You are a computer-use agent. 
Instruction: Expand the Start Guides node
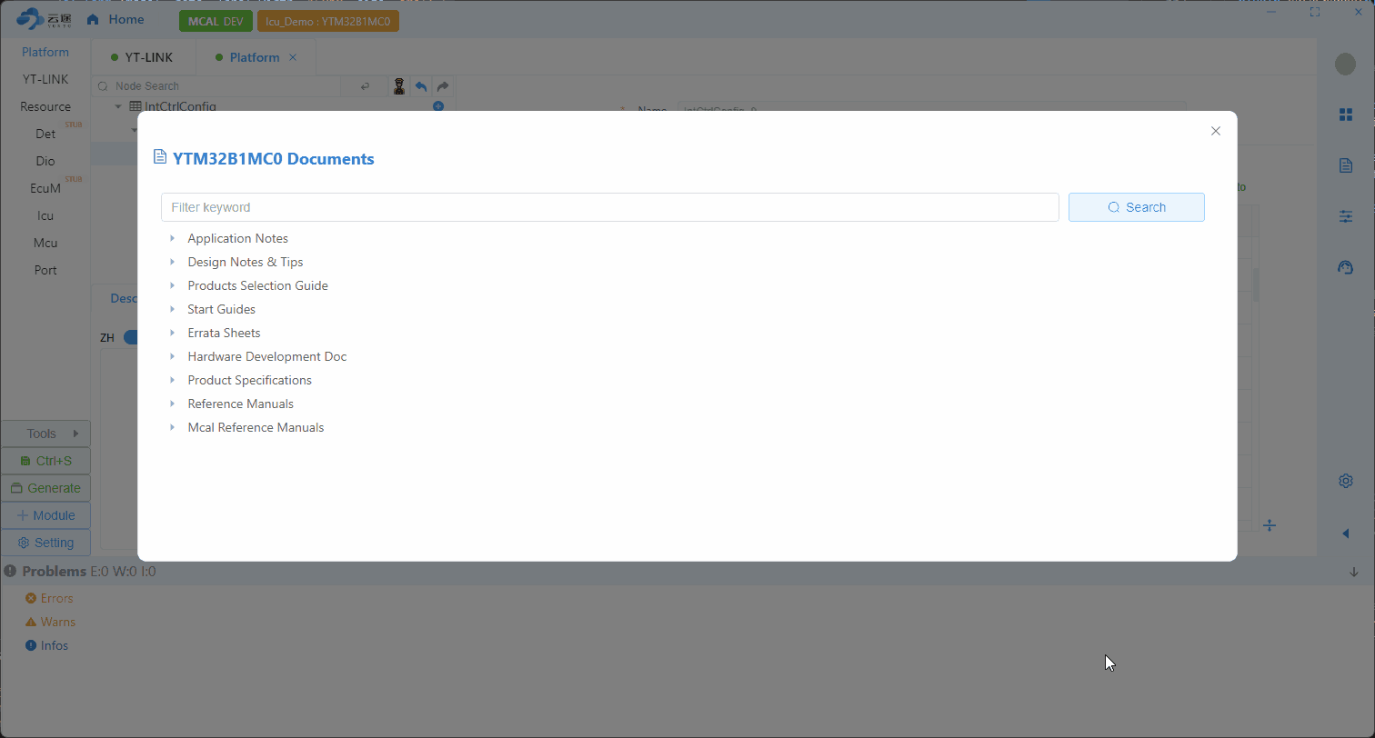click(x=172, y=309)
